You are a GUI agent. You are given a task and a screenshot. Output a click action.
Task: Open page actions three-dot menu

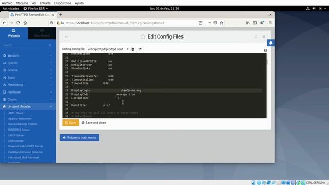pos(209,23)
